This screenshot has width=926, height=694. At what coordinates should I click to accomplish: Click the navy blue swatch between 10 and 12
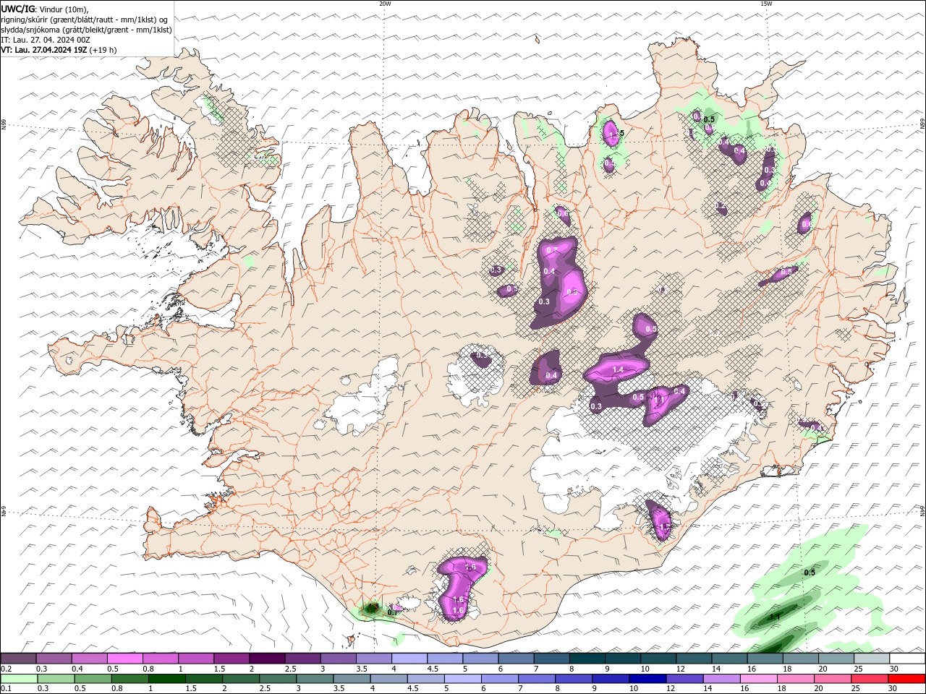[647, 679]
